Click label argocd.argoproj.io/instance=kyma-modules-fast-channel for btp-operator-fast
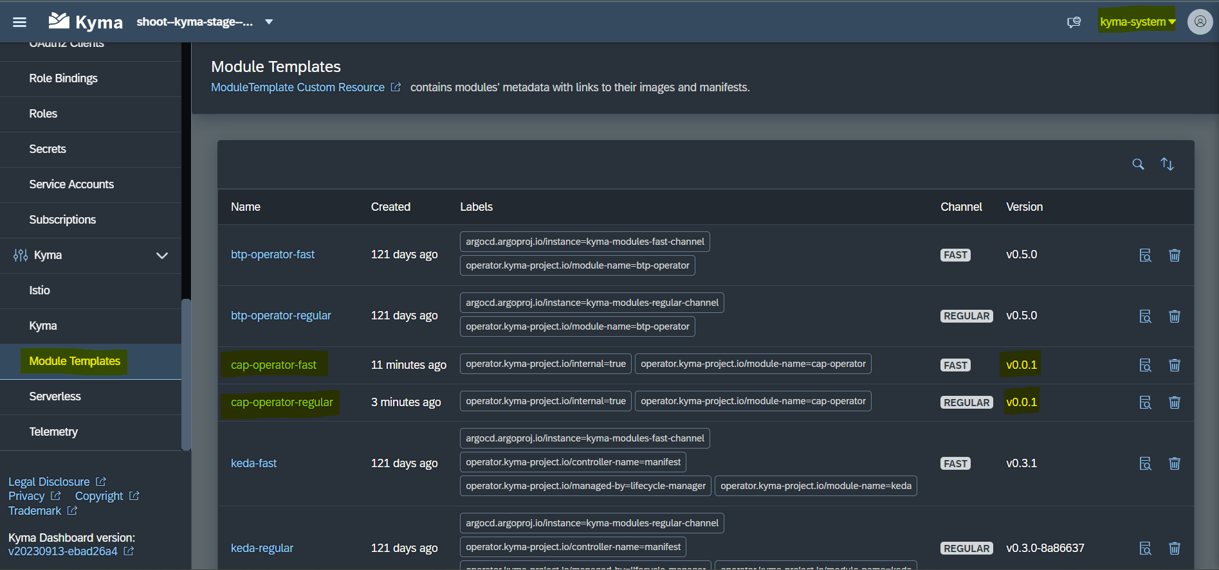The width and height of the screenshot is (1219, 570). tap(585, 242)
